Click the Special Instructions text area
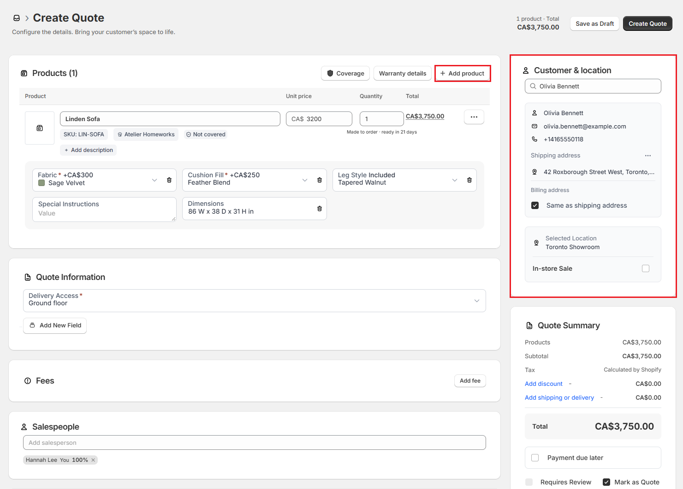The image size is (683, 489). click(x=104, y=210)
